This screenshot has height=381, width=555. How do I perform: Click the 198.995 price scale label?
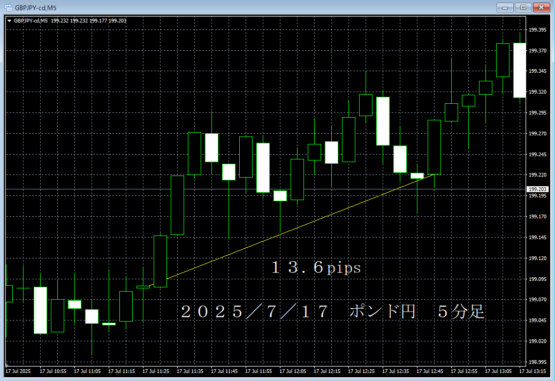(537, 362)
